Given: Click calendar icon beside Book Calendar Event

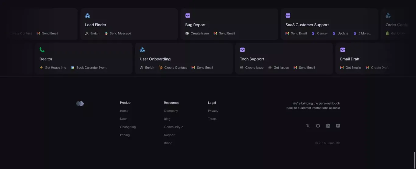Looking at the screenshot, I should (x=73, y=68).
